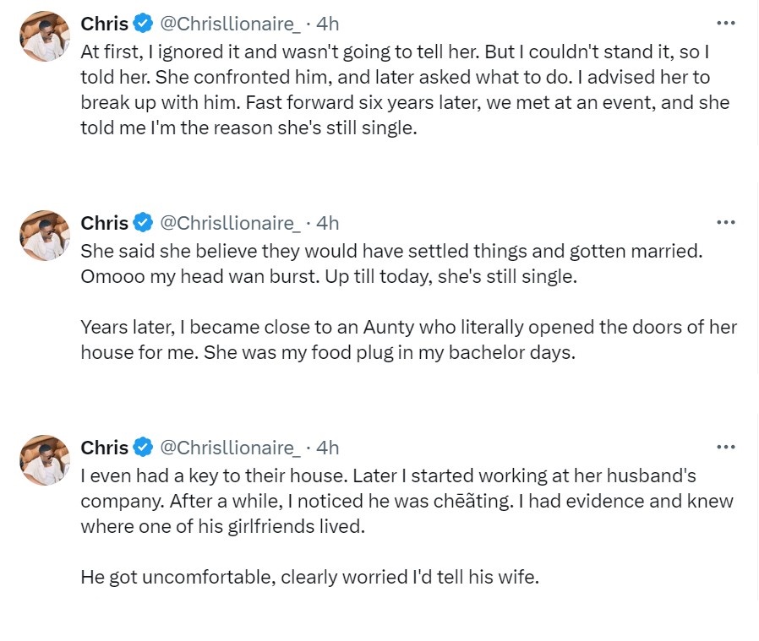Click verified badge on the 'At first, I ignored it' tweet
Viewport: 759px width, 641px height.
point(144,24)
